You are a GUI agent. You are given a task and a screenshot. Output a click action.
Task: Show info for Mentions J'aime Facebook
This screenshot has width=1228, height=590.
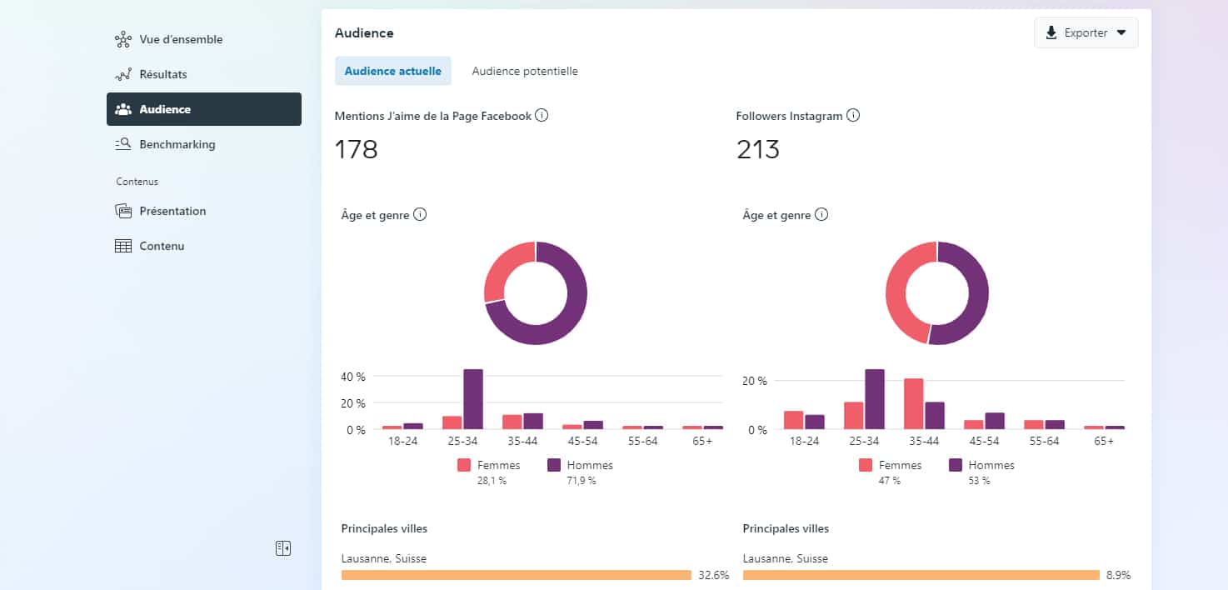click(x=542, y=116)
